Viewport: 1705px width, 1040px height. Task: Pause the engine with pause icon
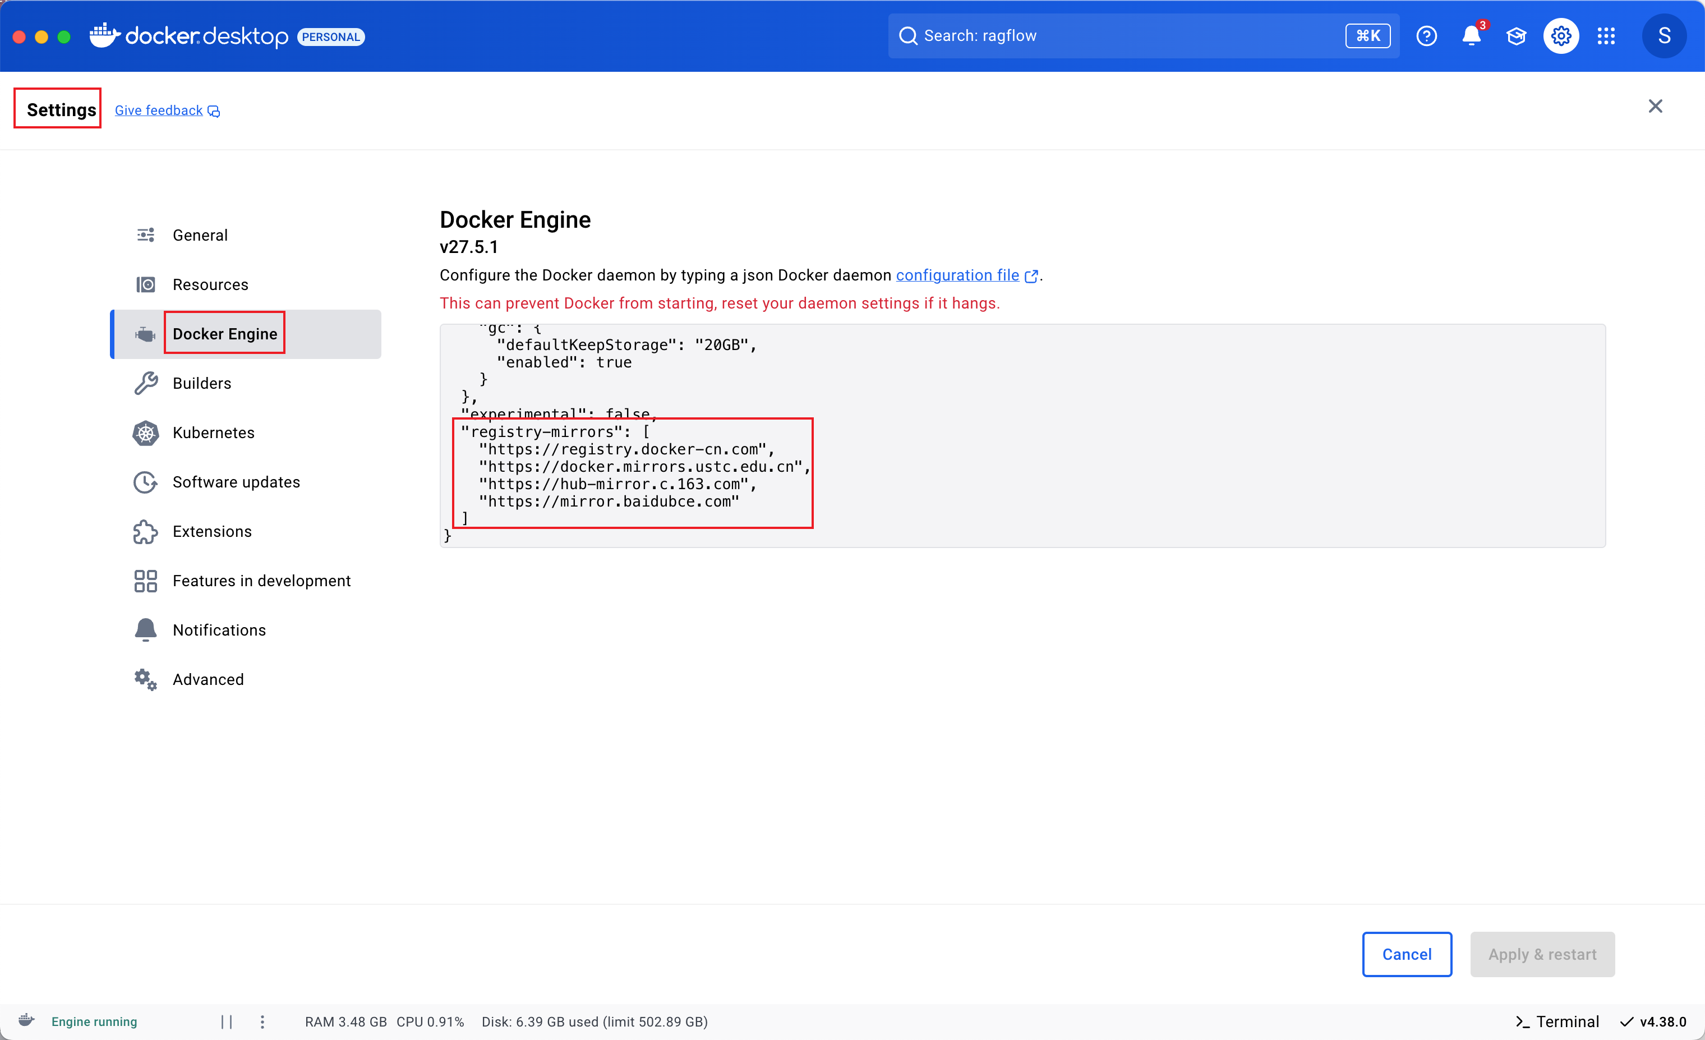coord(227,1021)
